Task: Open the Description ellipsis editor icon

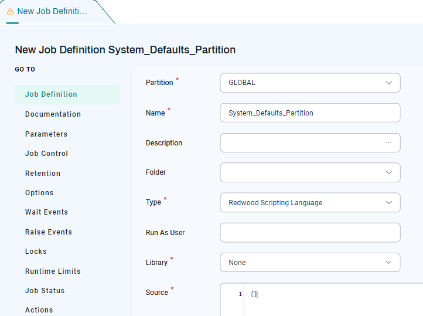Action: [x=388, y=142]
